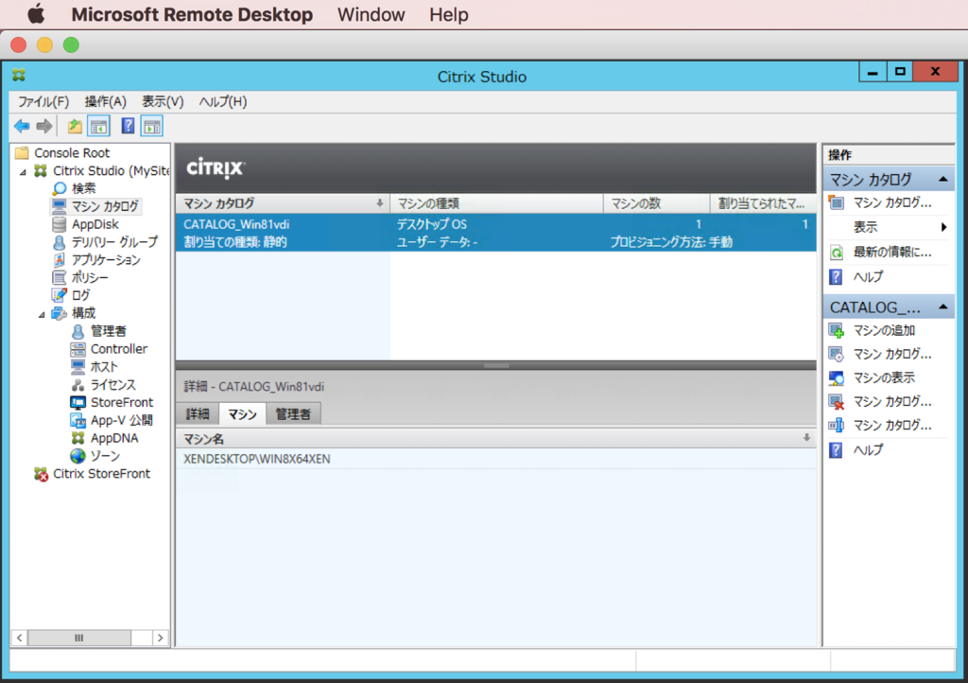Viewport: 968px width, 683px height.
Task: Select the 管理者 node under 構成
Action: tap(108, 332)
